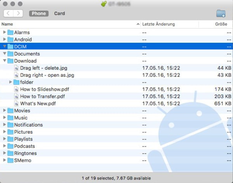The width and height of the screenshot is (233, 183).
Task: Select the 'Pictures' folder name
Action: click(23, 132)
